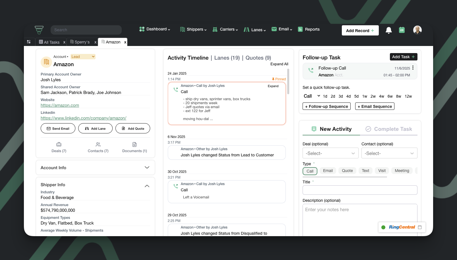The height and width of the screenshot is (260, 457).
Task: Click the Search input field
Action: (x=86, y=30)
